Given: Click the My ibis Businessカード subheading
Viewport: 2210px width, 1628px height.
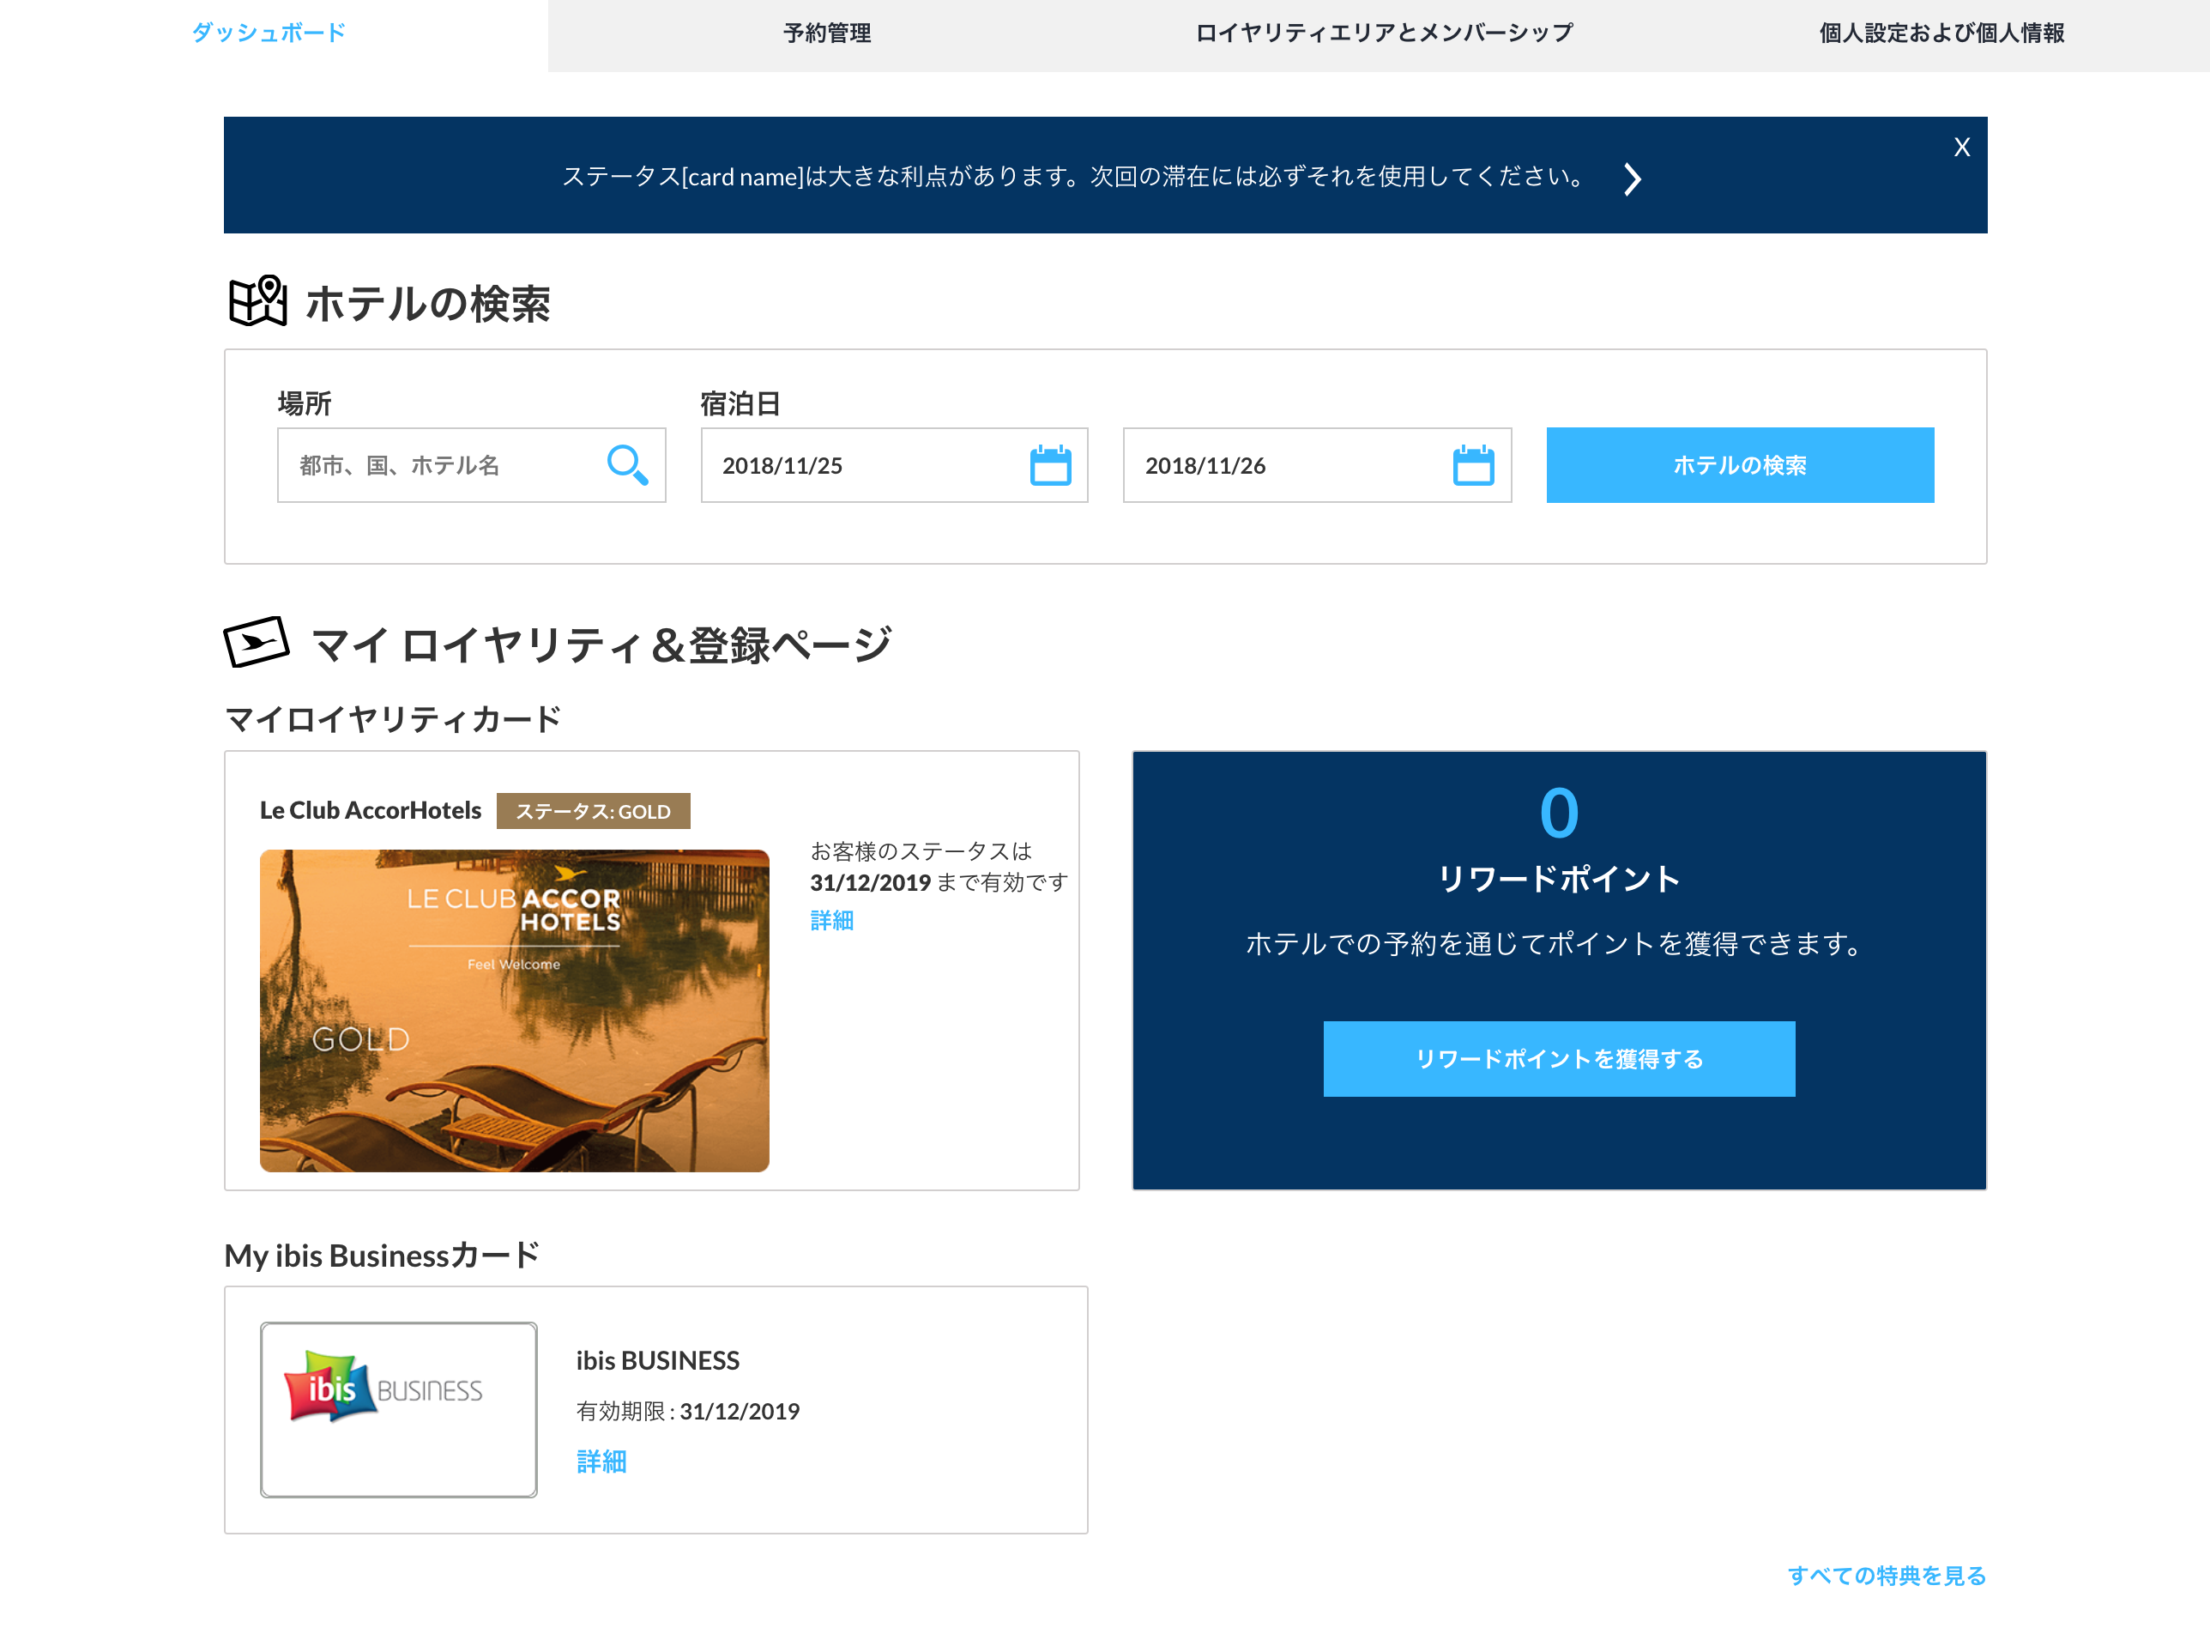Looking at the screenshot, I should click(383, 1256).
